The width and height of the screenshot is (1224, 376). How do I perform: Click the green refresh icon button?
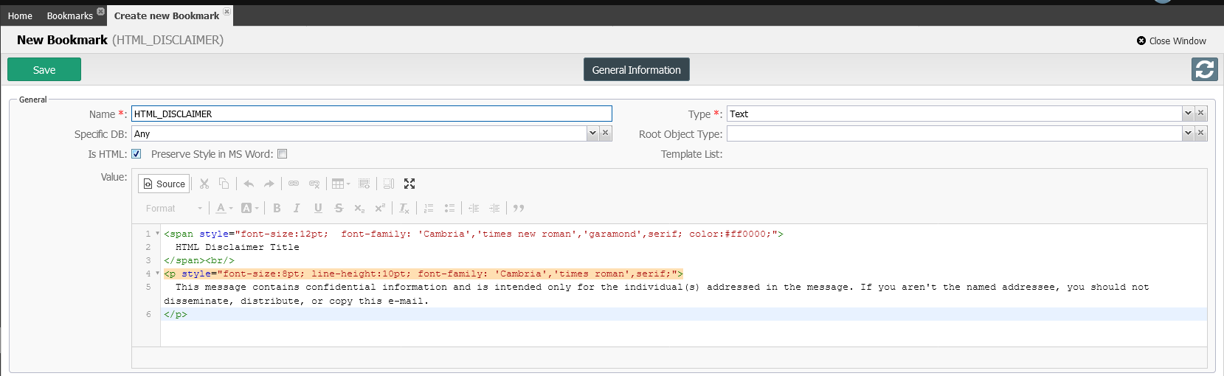pos(1205,69)
